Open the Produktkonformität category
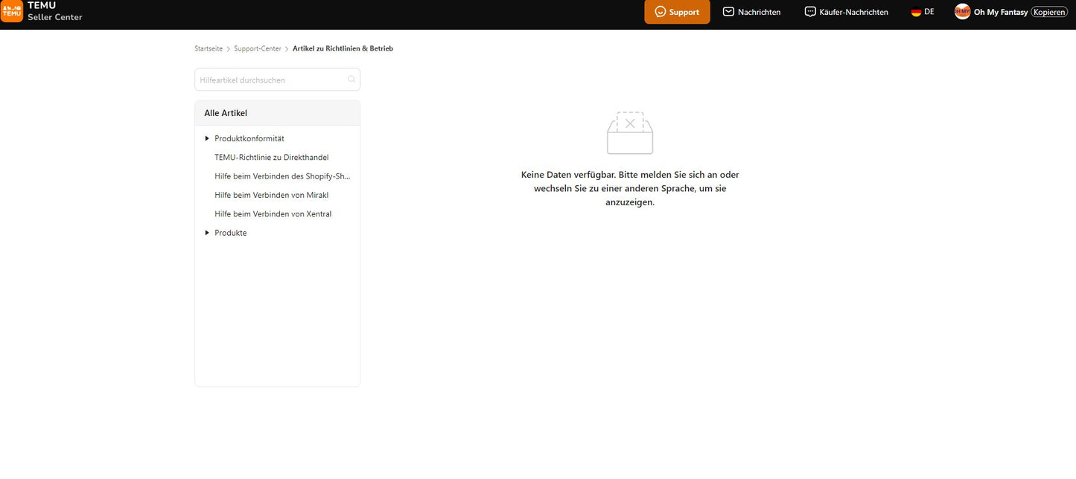 (x=249, y=138)
